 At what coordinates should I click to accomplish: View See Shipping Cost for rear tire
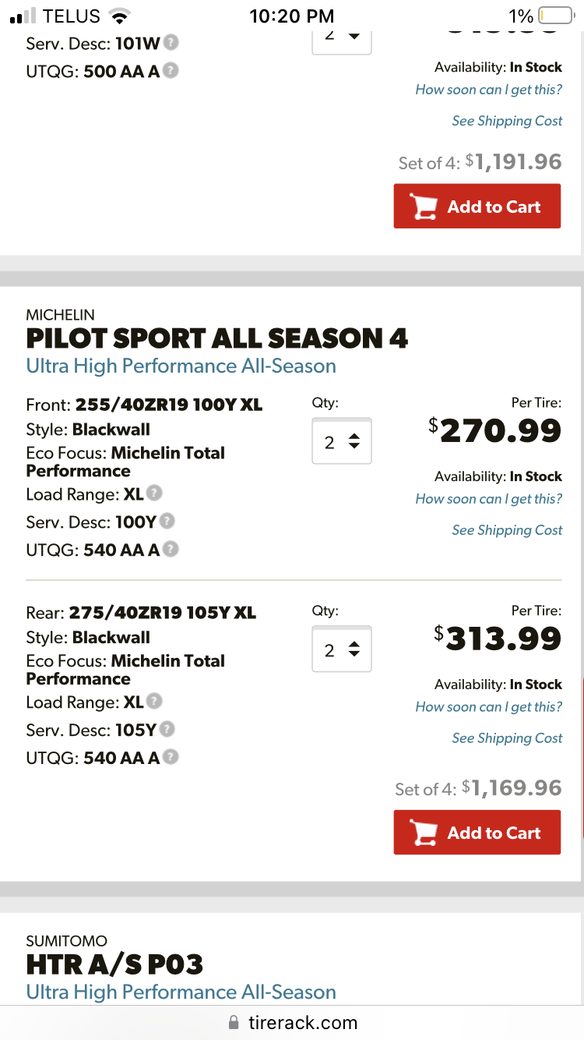tap(507, 738)
